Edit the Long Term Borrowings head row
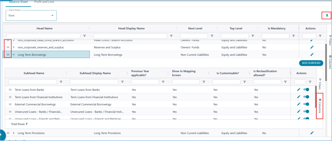The image size is (332, 141). [x=312, y=55]
